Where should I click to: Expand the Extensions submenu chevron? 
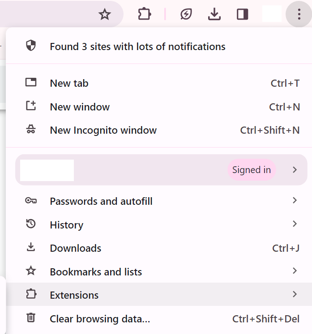point(295,294)
